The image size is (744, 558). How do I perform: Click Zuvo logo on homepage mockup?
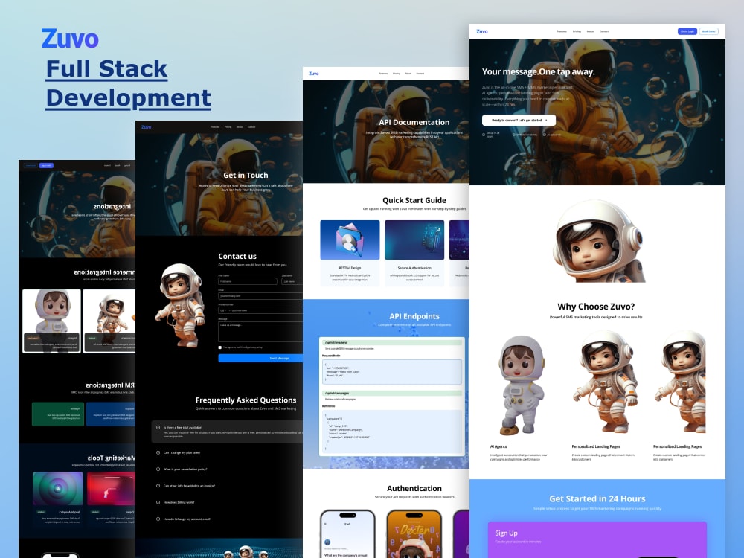coord(481,31)
